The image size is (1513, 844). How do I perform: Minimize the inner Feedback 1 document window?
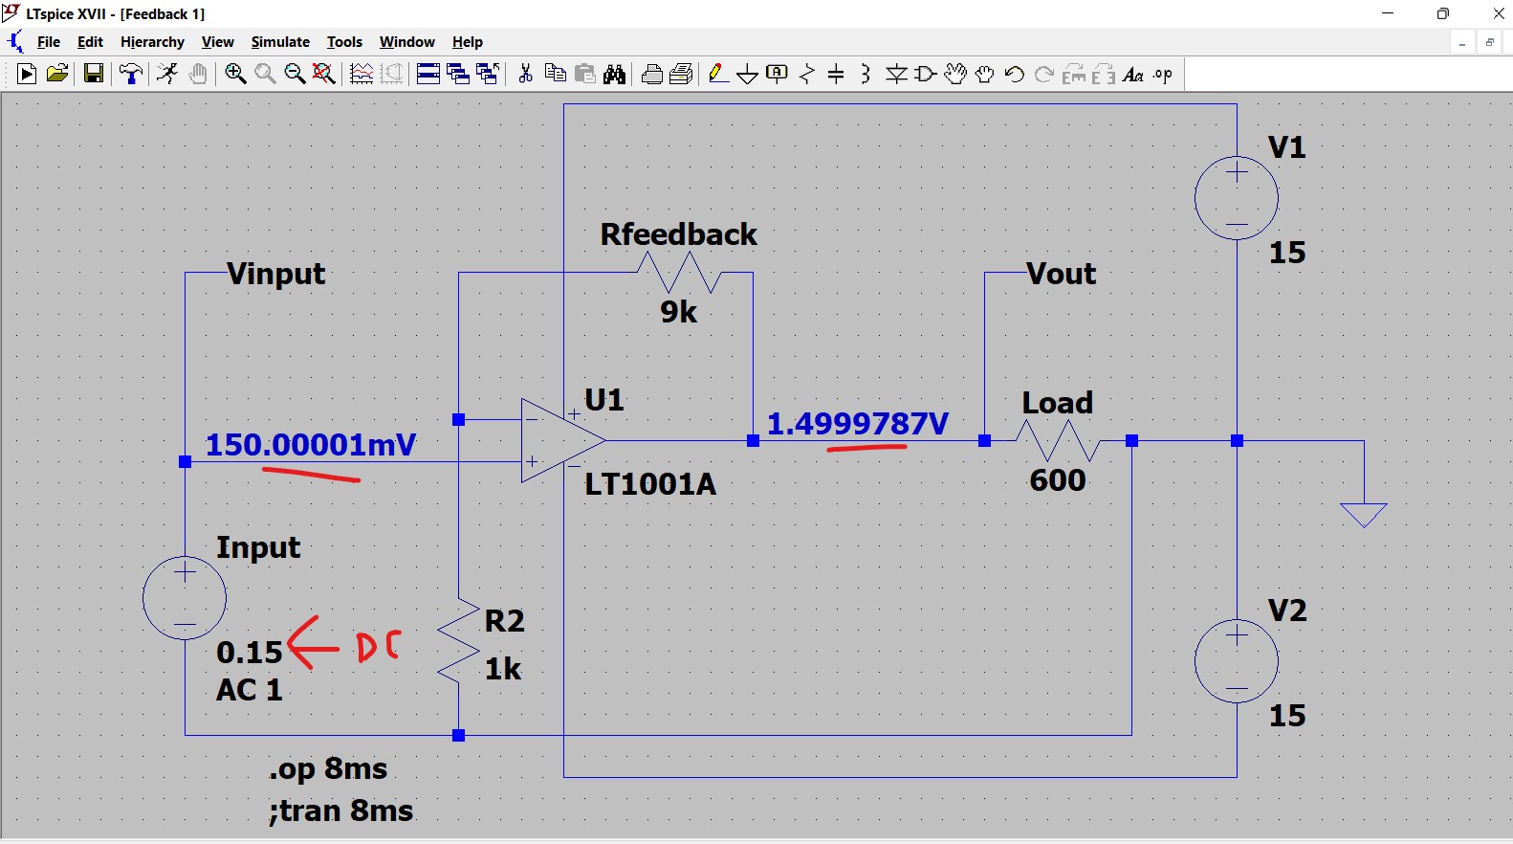[1462, 43]
